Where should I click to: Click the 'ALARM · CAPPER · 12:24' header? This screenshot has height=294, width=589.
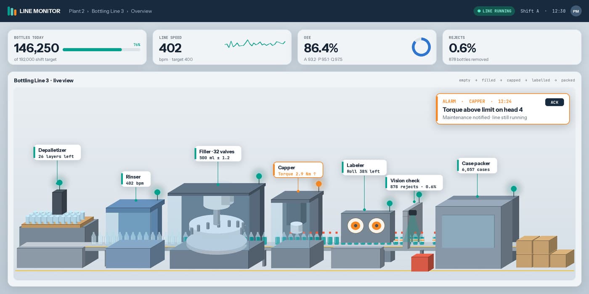(x=477, y=101)
